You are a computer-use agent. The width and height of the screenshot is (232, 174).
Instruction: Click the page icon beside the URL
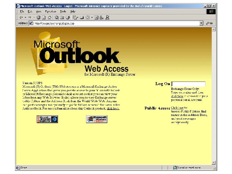point(31,23)
